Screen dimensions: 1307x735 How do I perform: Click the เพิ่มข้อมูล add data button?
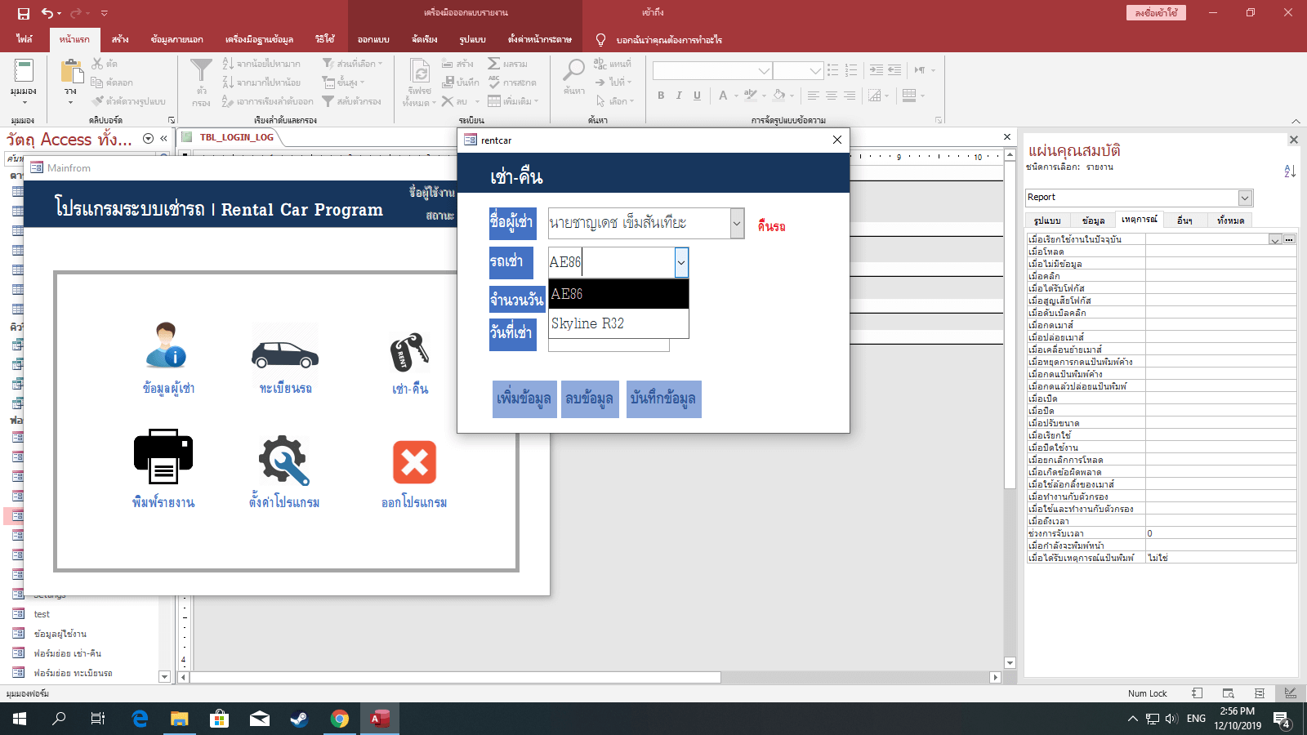(x=524, y=399)
